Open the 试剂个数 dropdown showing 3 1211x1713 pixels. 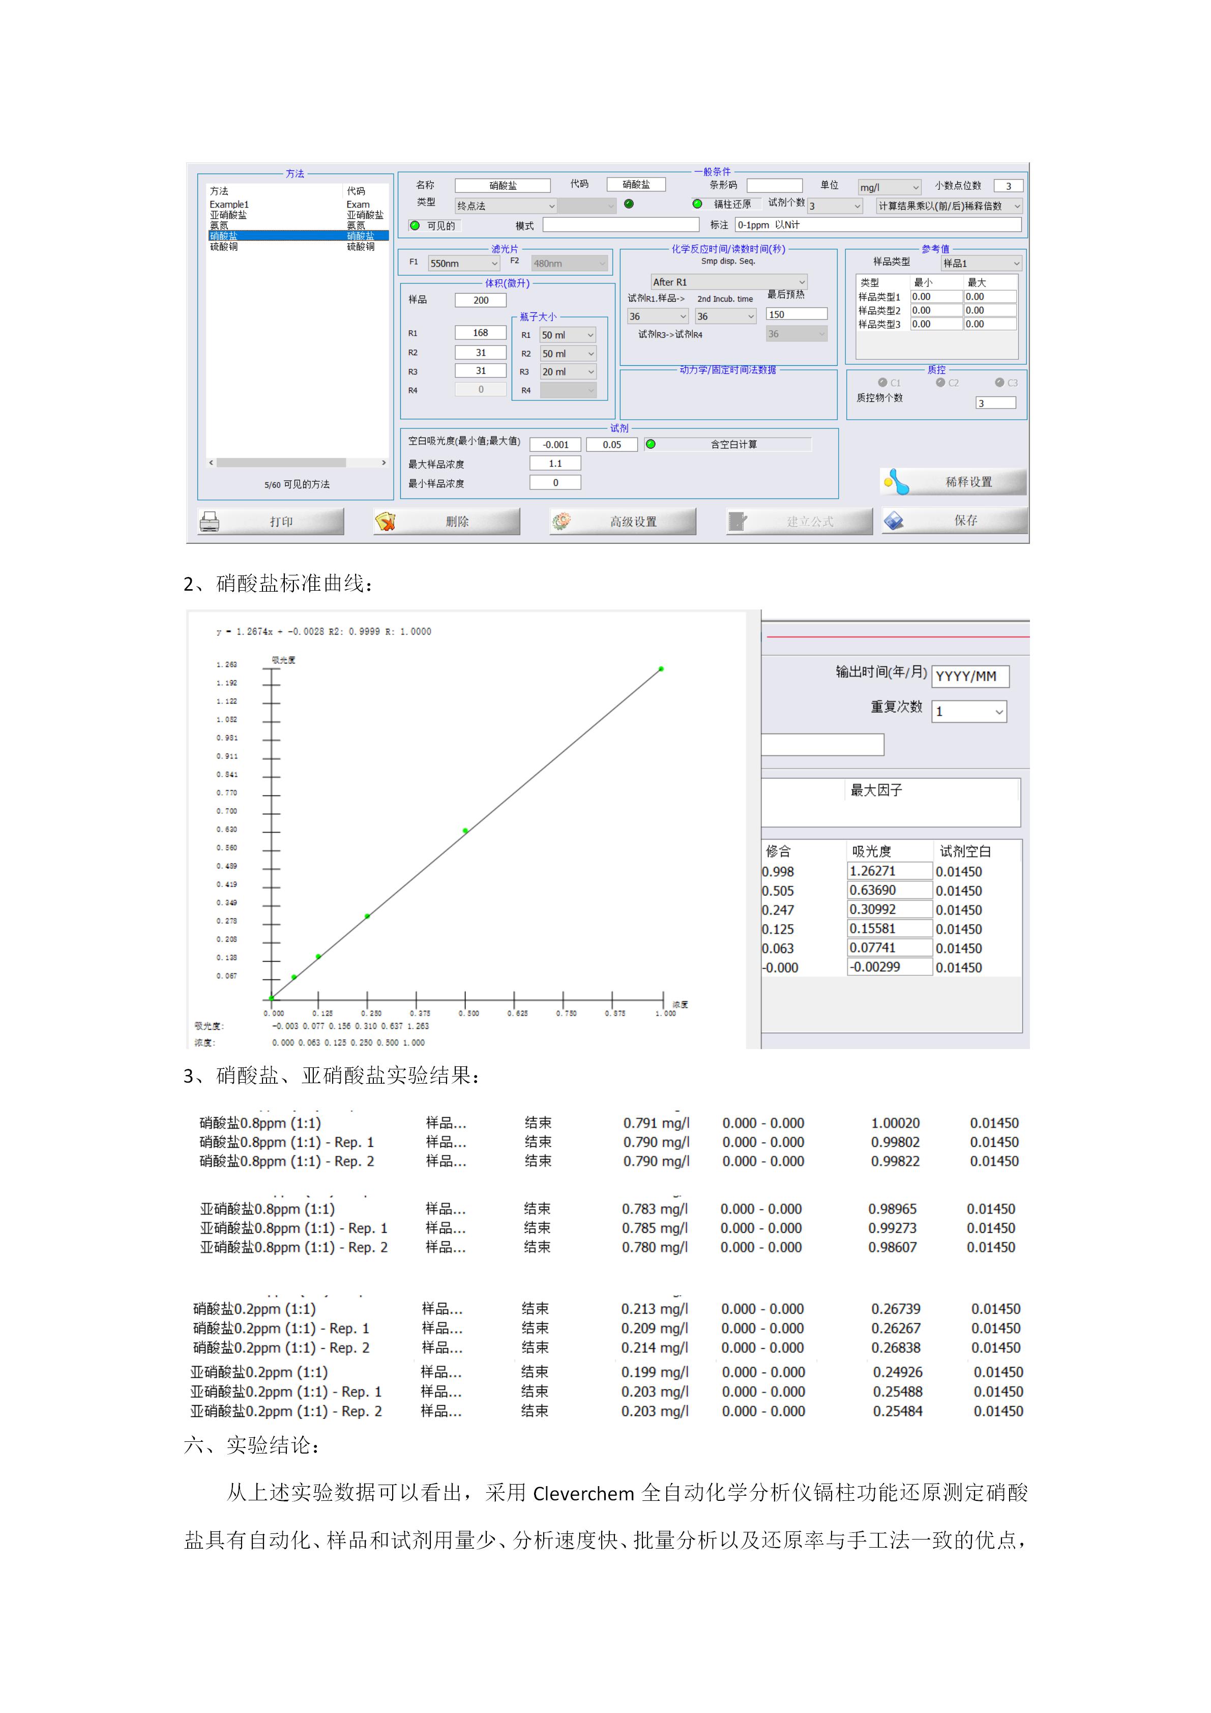[x=835, y=206]
